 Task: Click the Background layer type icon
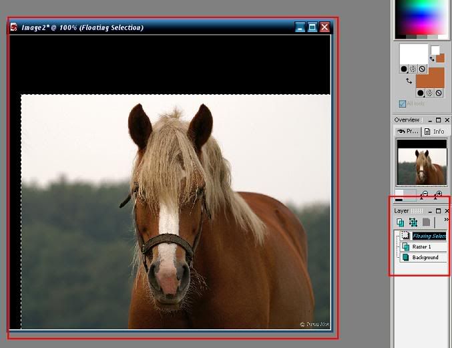(405, 257)
